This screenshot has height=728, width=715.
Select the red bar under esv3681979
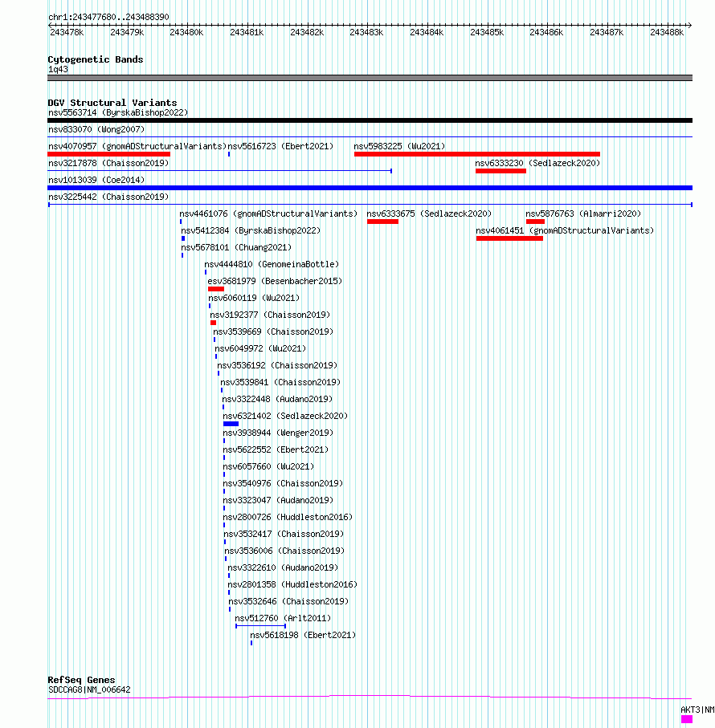[x=216, y=289]
